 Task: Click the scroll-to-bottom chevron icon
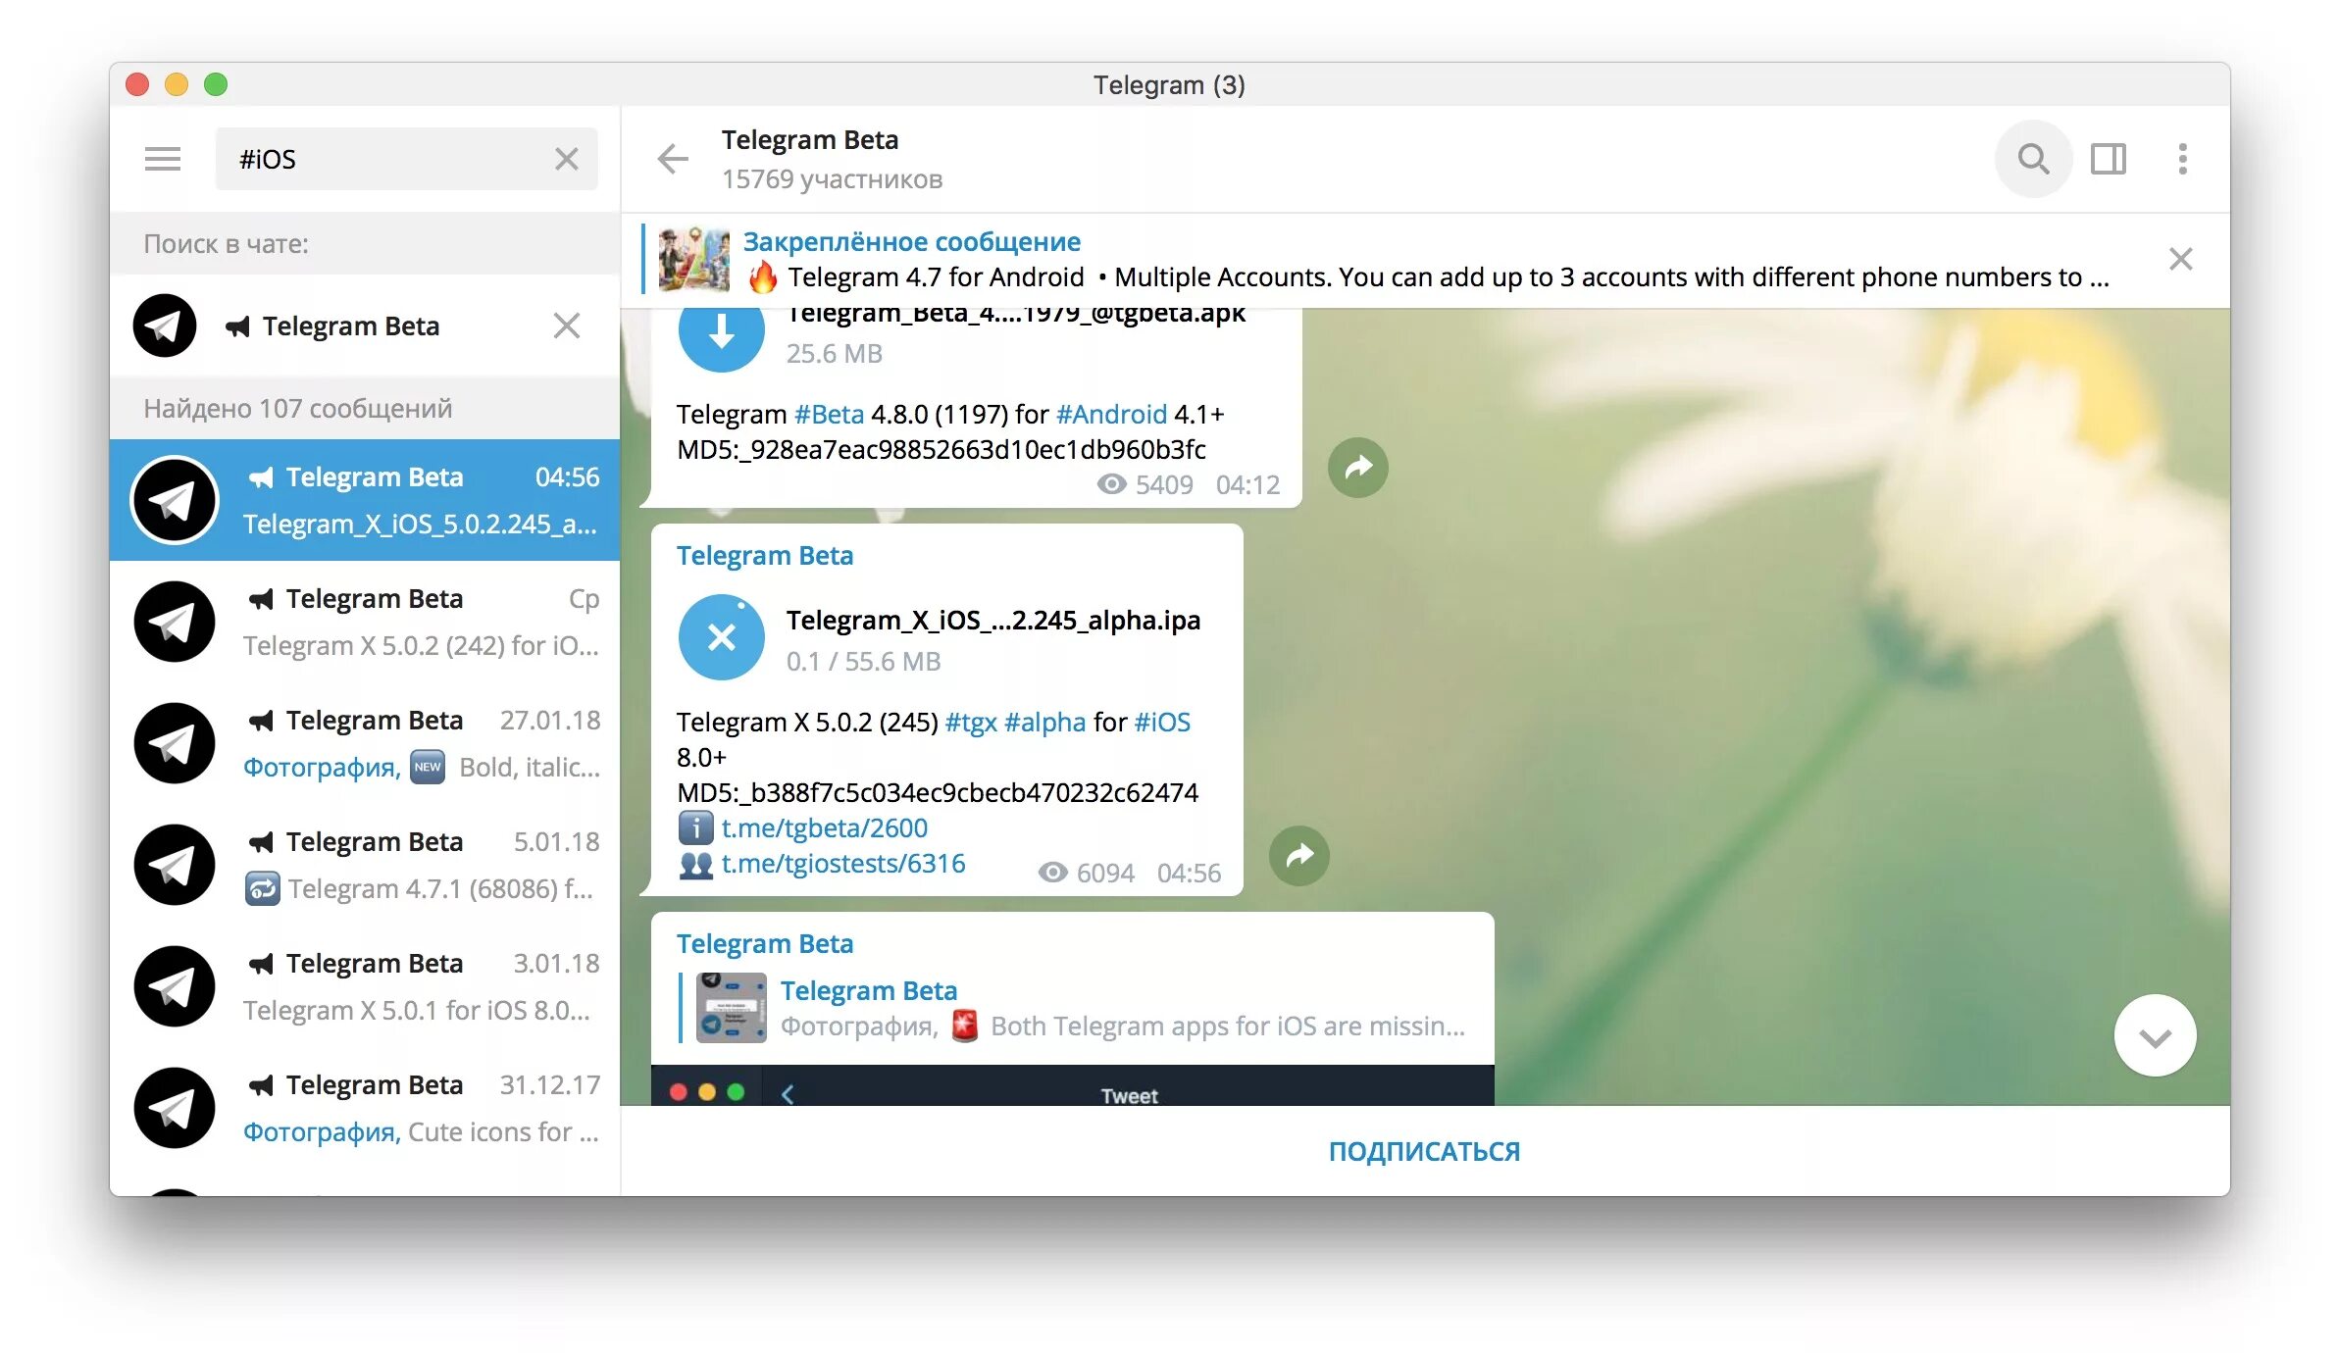click(2155, 1035)
